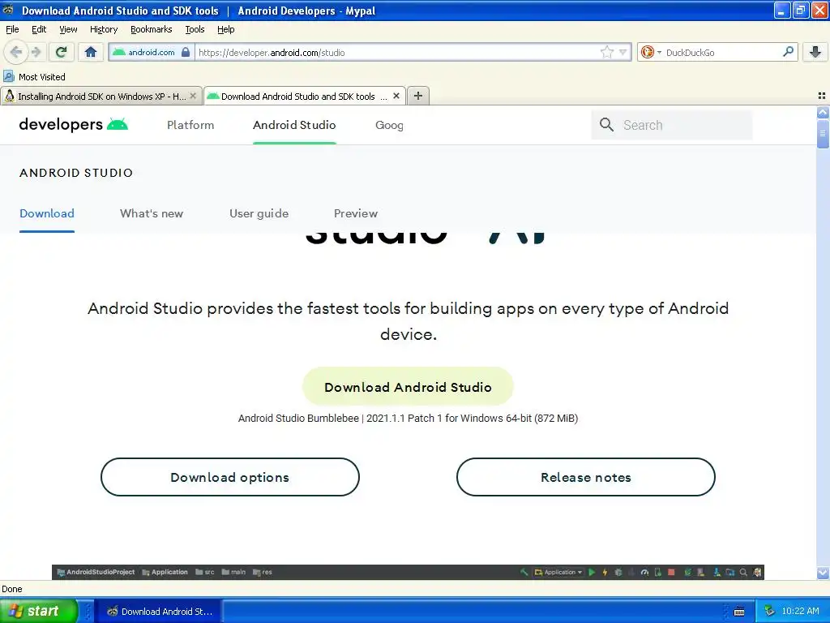Click the Windows start button
The width and height of the screenshot is (830, 623).
(38, 611)
